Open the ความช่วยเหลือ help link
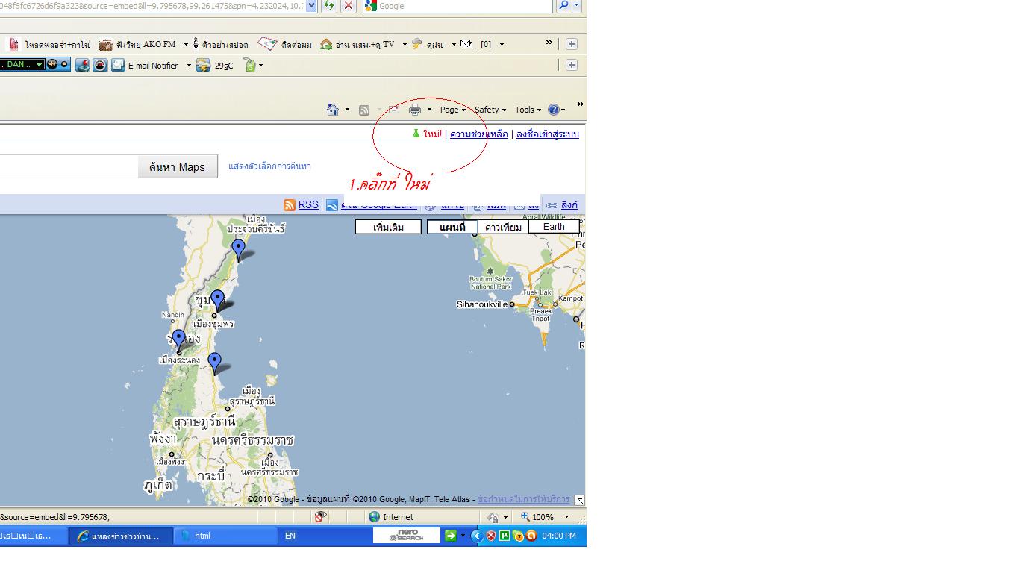1015x573 pixels. tap(479, 134)
